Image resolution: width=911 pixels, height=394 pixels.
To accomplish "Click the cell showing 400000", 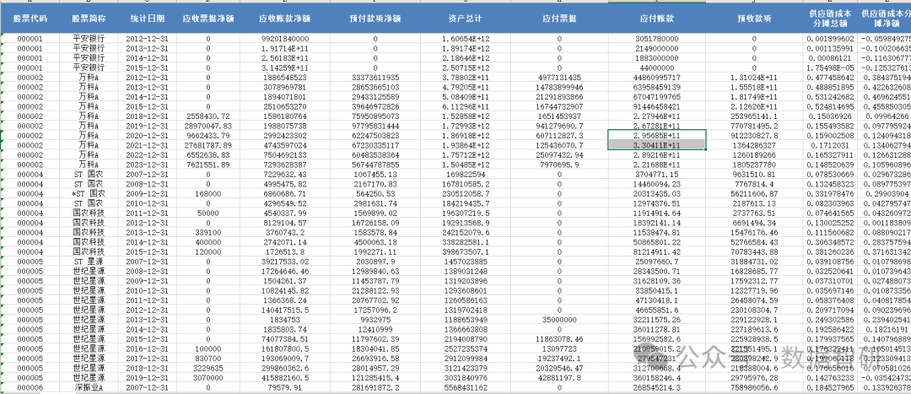I will coord(208,242).
